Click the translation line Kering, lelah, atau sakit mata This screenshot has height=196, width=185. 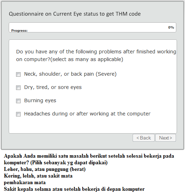[38, 176]
